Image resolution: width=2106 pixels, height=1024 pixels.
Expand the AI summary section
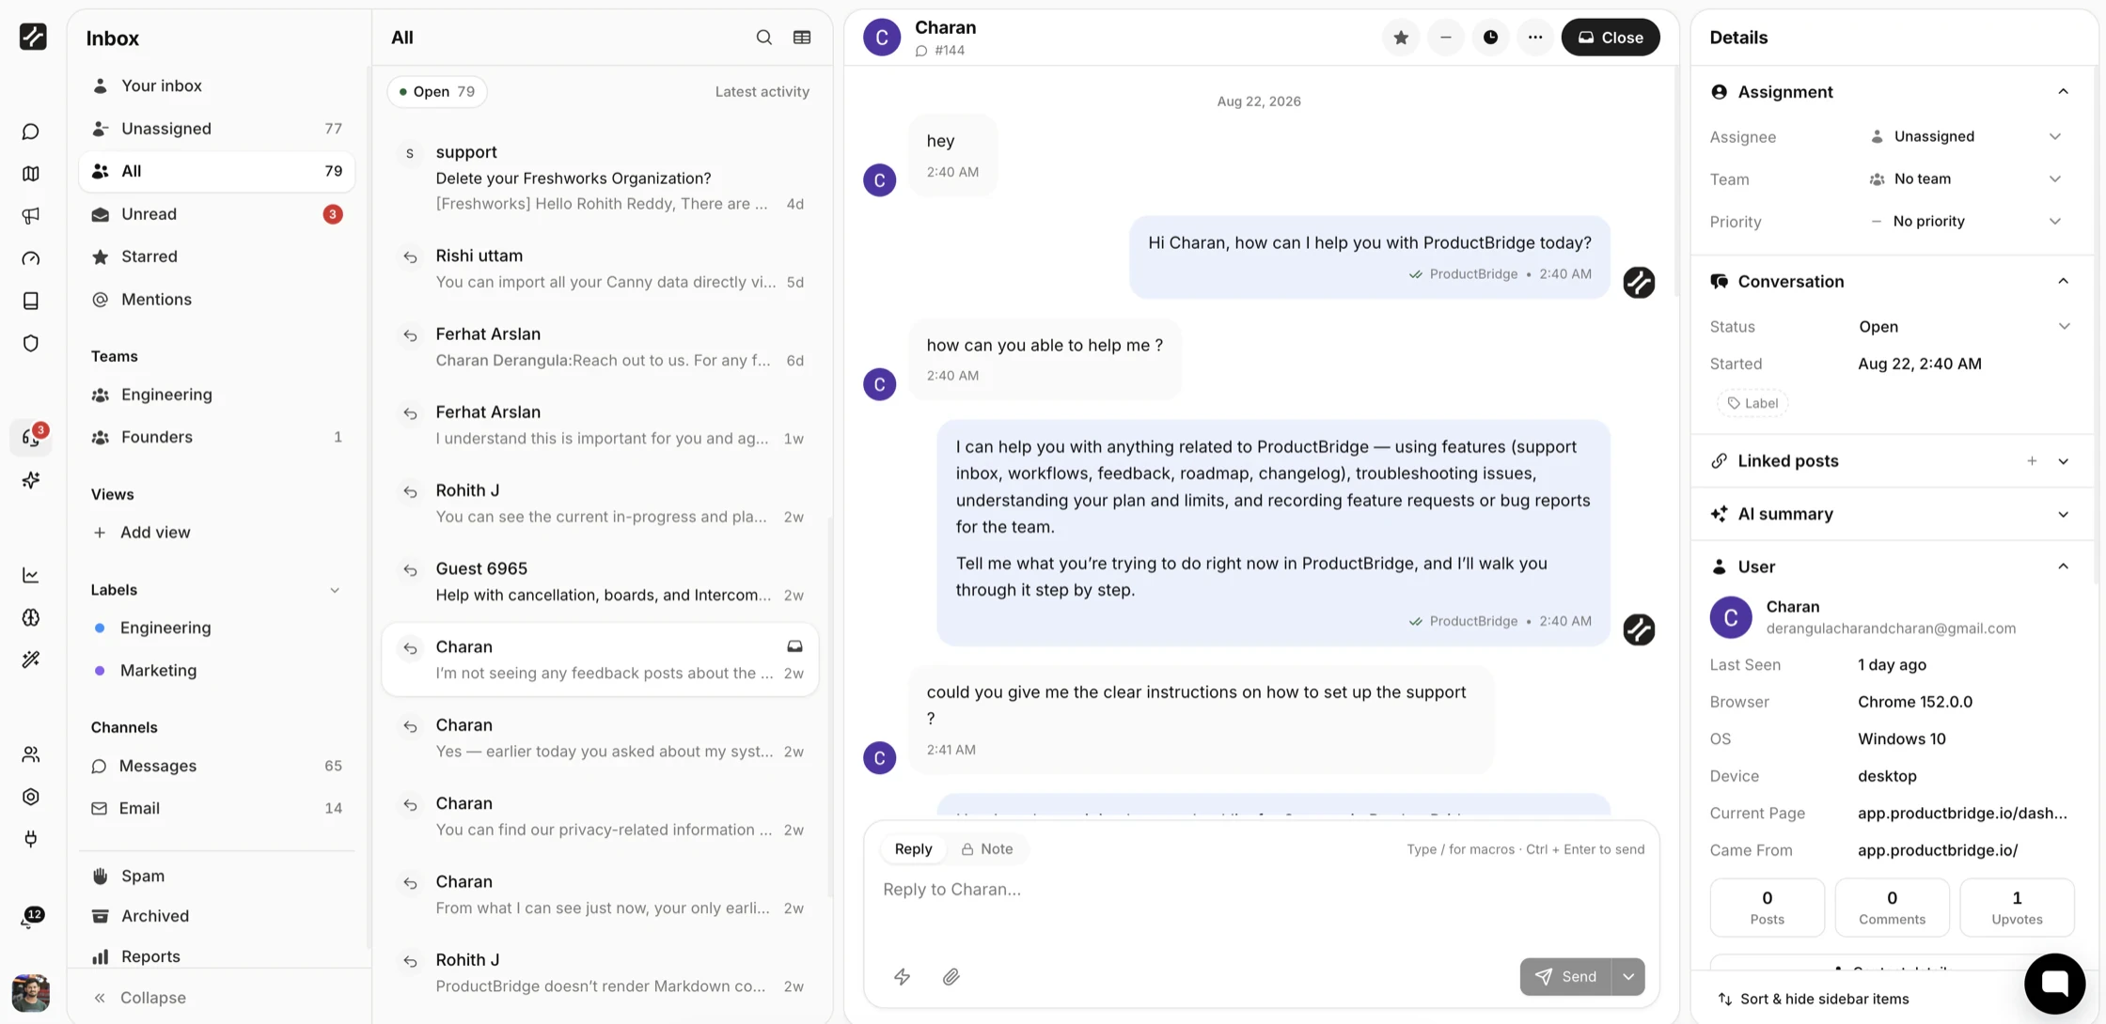tap(2063, 515)
